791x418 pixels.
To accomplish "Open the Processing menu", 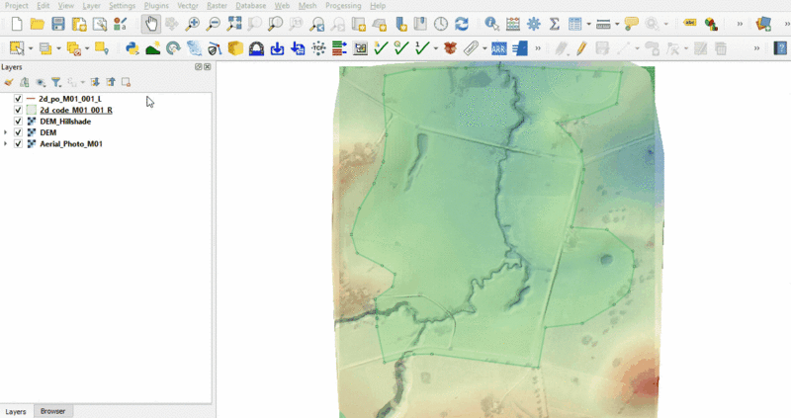I will [343, 6].
